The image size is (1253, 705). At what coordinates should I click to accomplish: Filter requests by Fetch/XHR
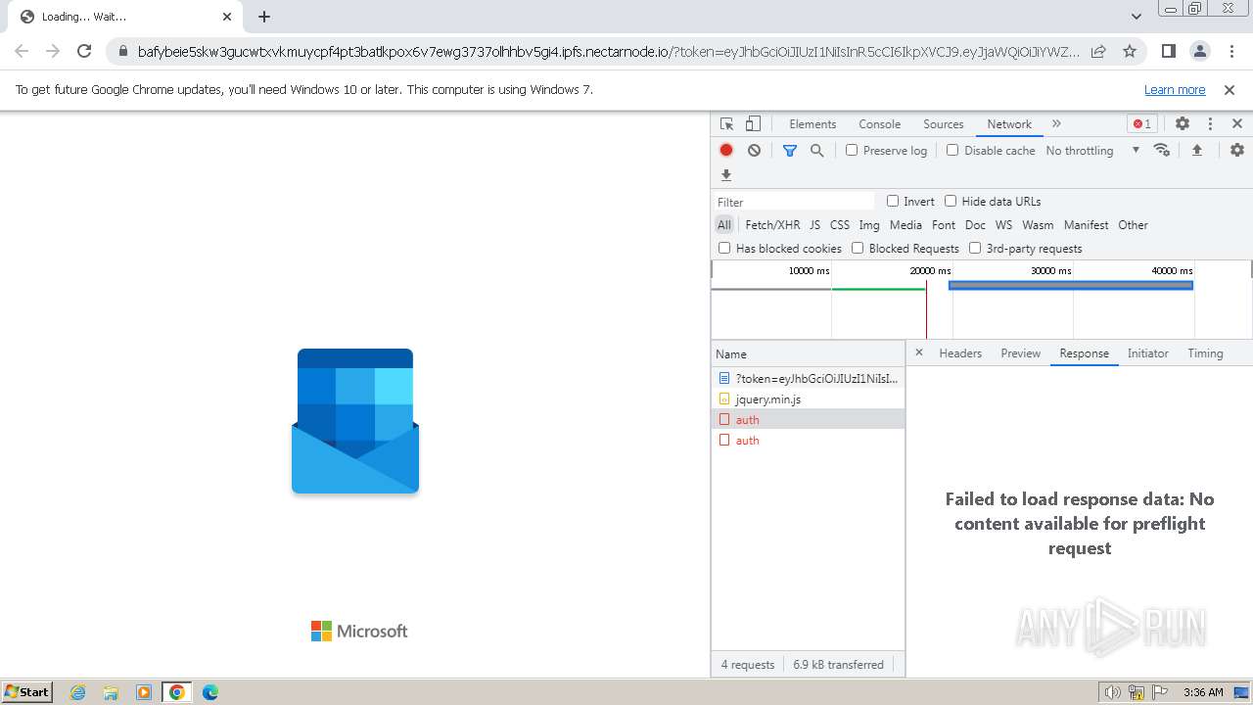[772, 225]
